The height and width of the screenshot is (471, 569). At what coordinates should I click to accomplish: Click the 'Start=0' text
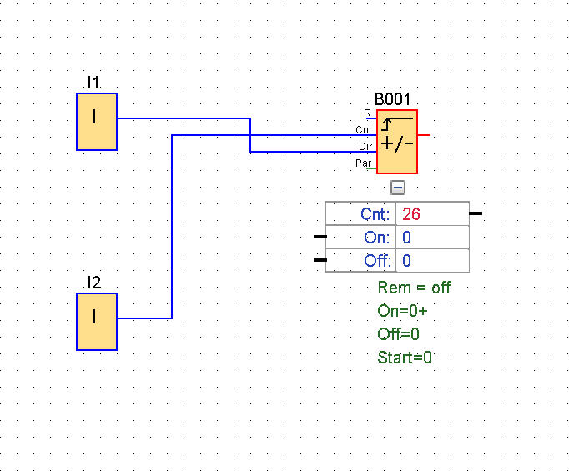click(x=405, y=358)
